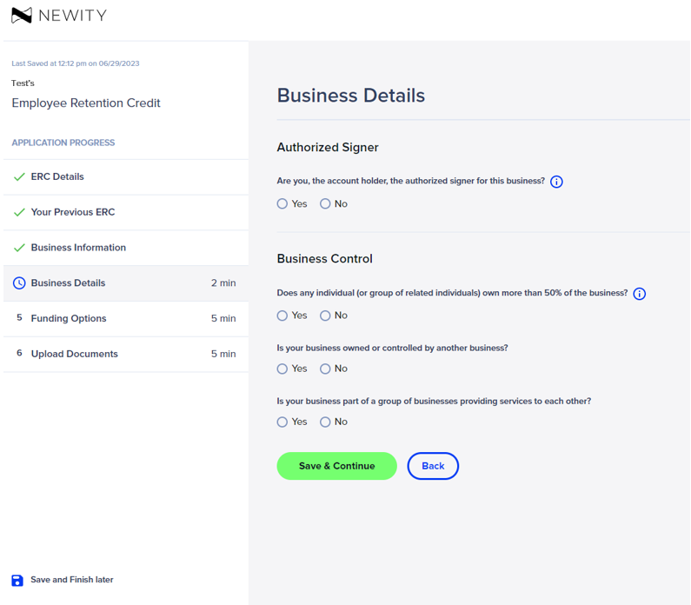Viewport: 691px width, 605px height.
Task: Choose Yes for group of businesses question
Action: (x=282, y=422)
